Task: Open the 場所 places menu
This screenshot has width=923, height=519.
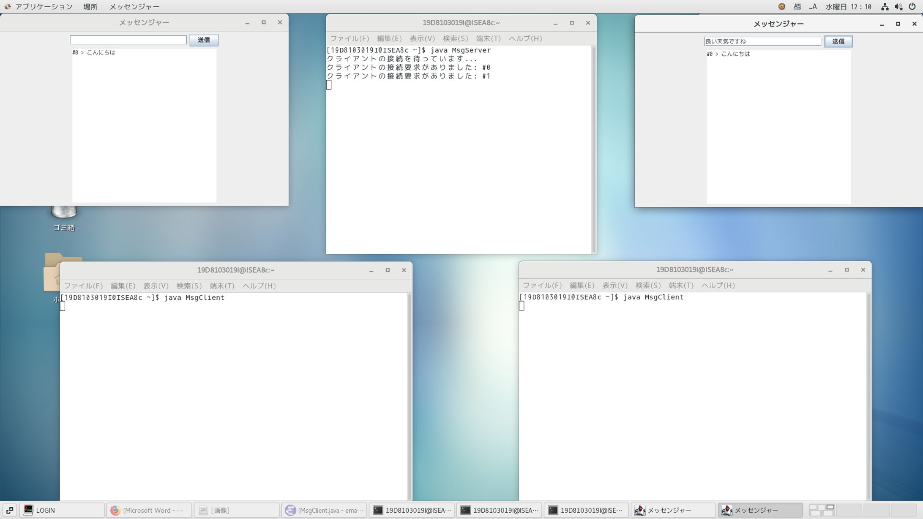Action: click(90, 7)
